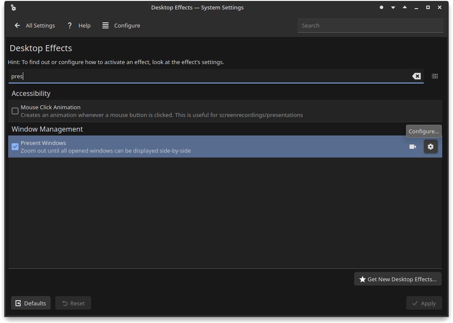This screenshot has width=453, height=323.
Task: Click the Accessibility section heading
Action: (x=31, y=93)
